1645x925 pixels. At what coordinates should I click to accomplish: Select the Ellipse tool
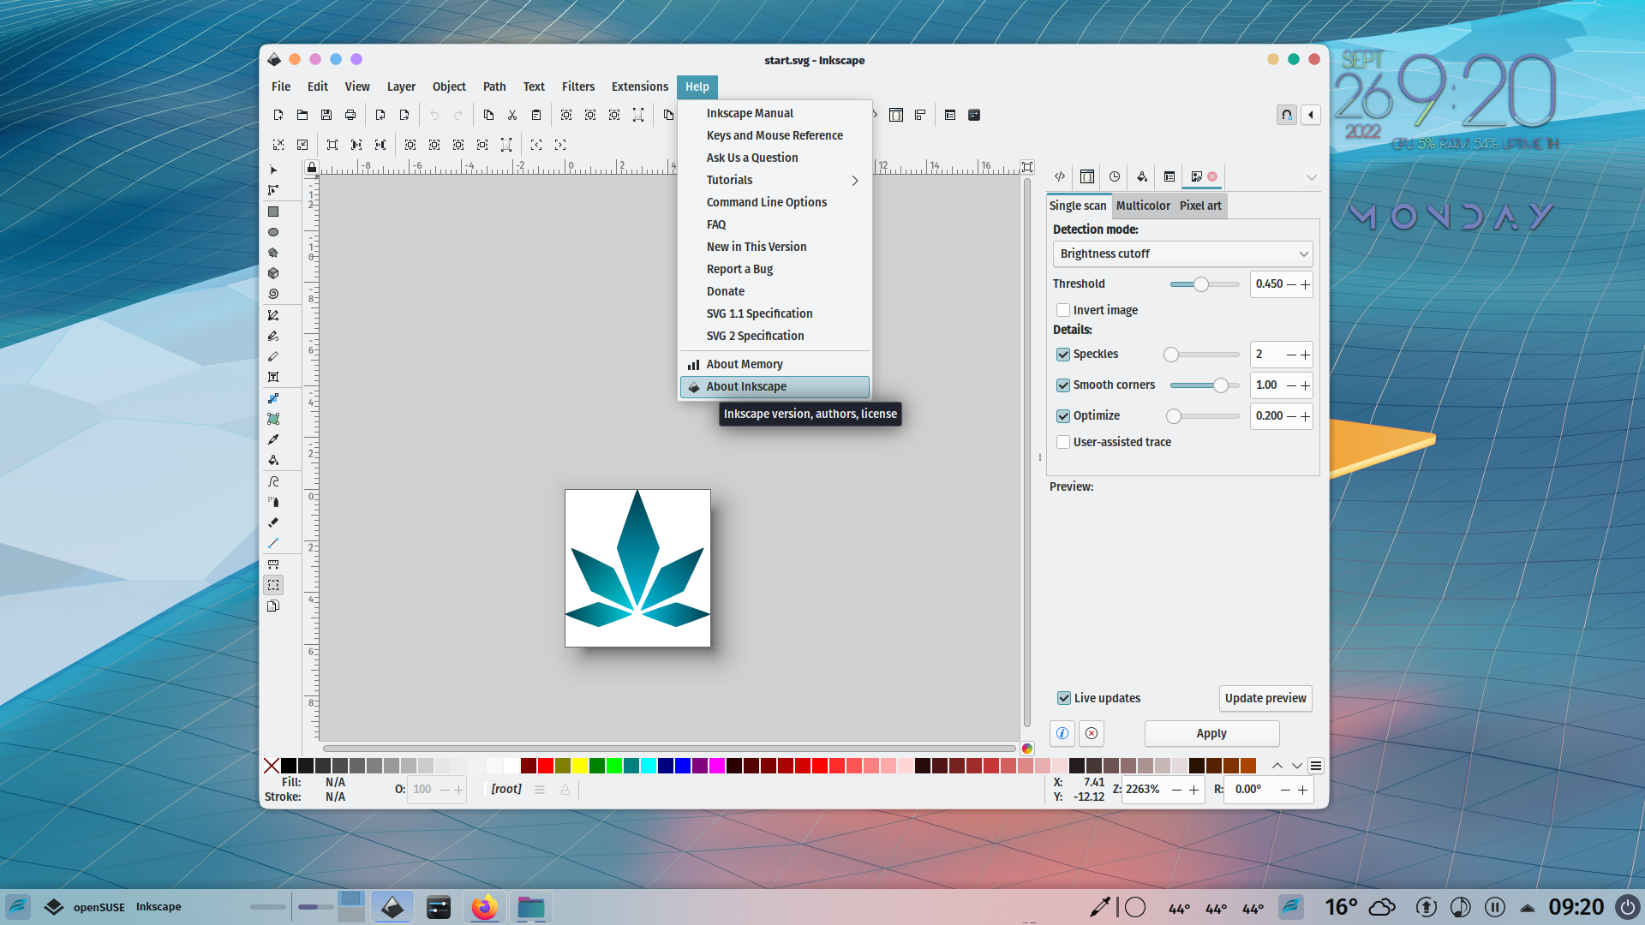273,232
